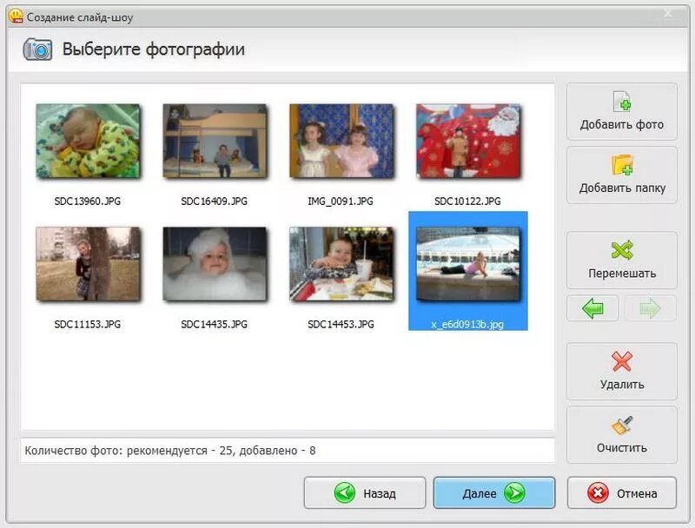Click the file name SDC13960.JPG
The width and height of the screenshot is (695, 528).
click(x=88, y=201)
